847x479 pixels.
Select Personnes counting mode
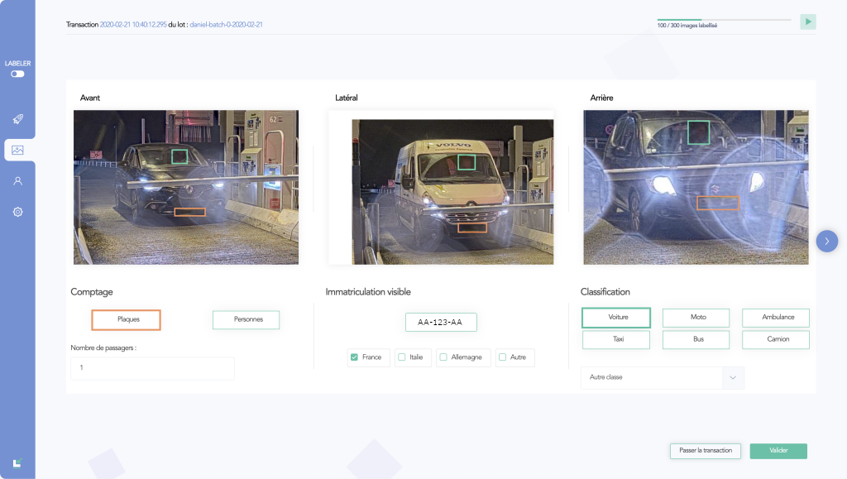[x=246, y=319]
